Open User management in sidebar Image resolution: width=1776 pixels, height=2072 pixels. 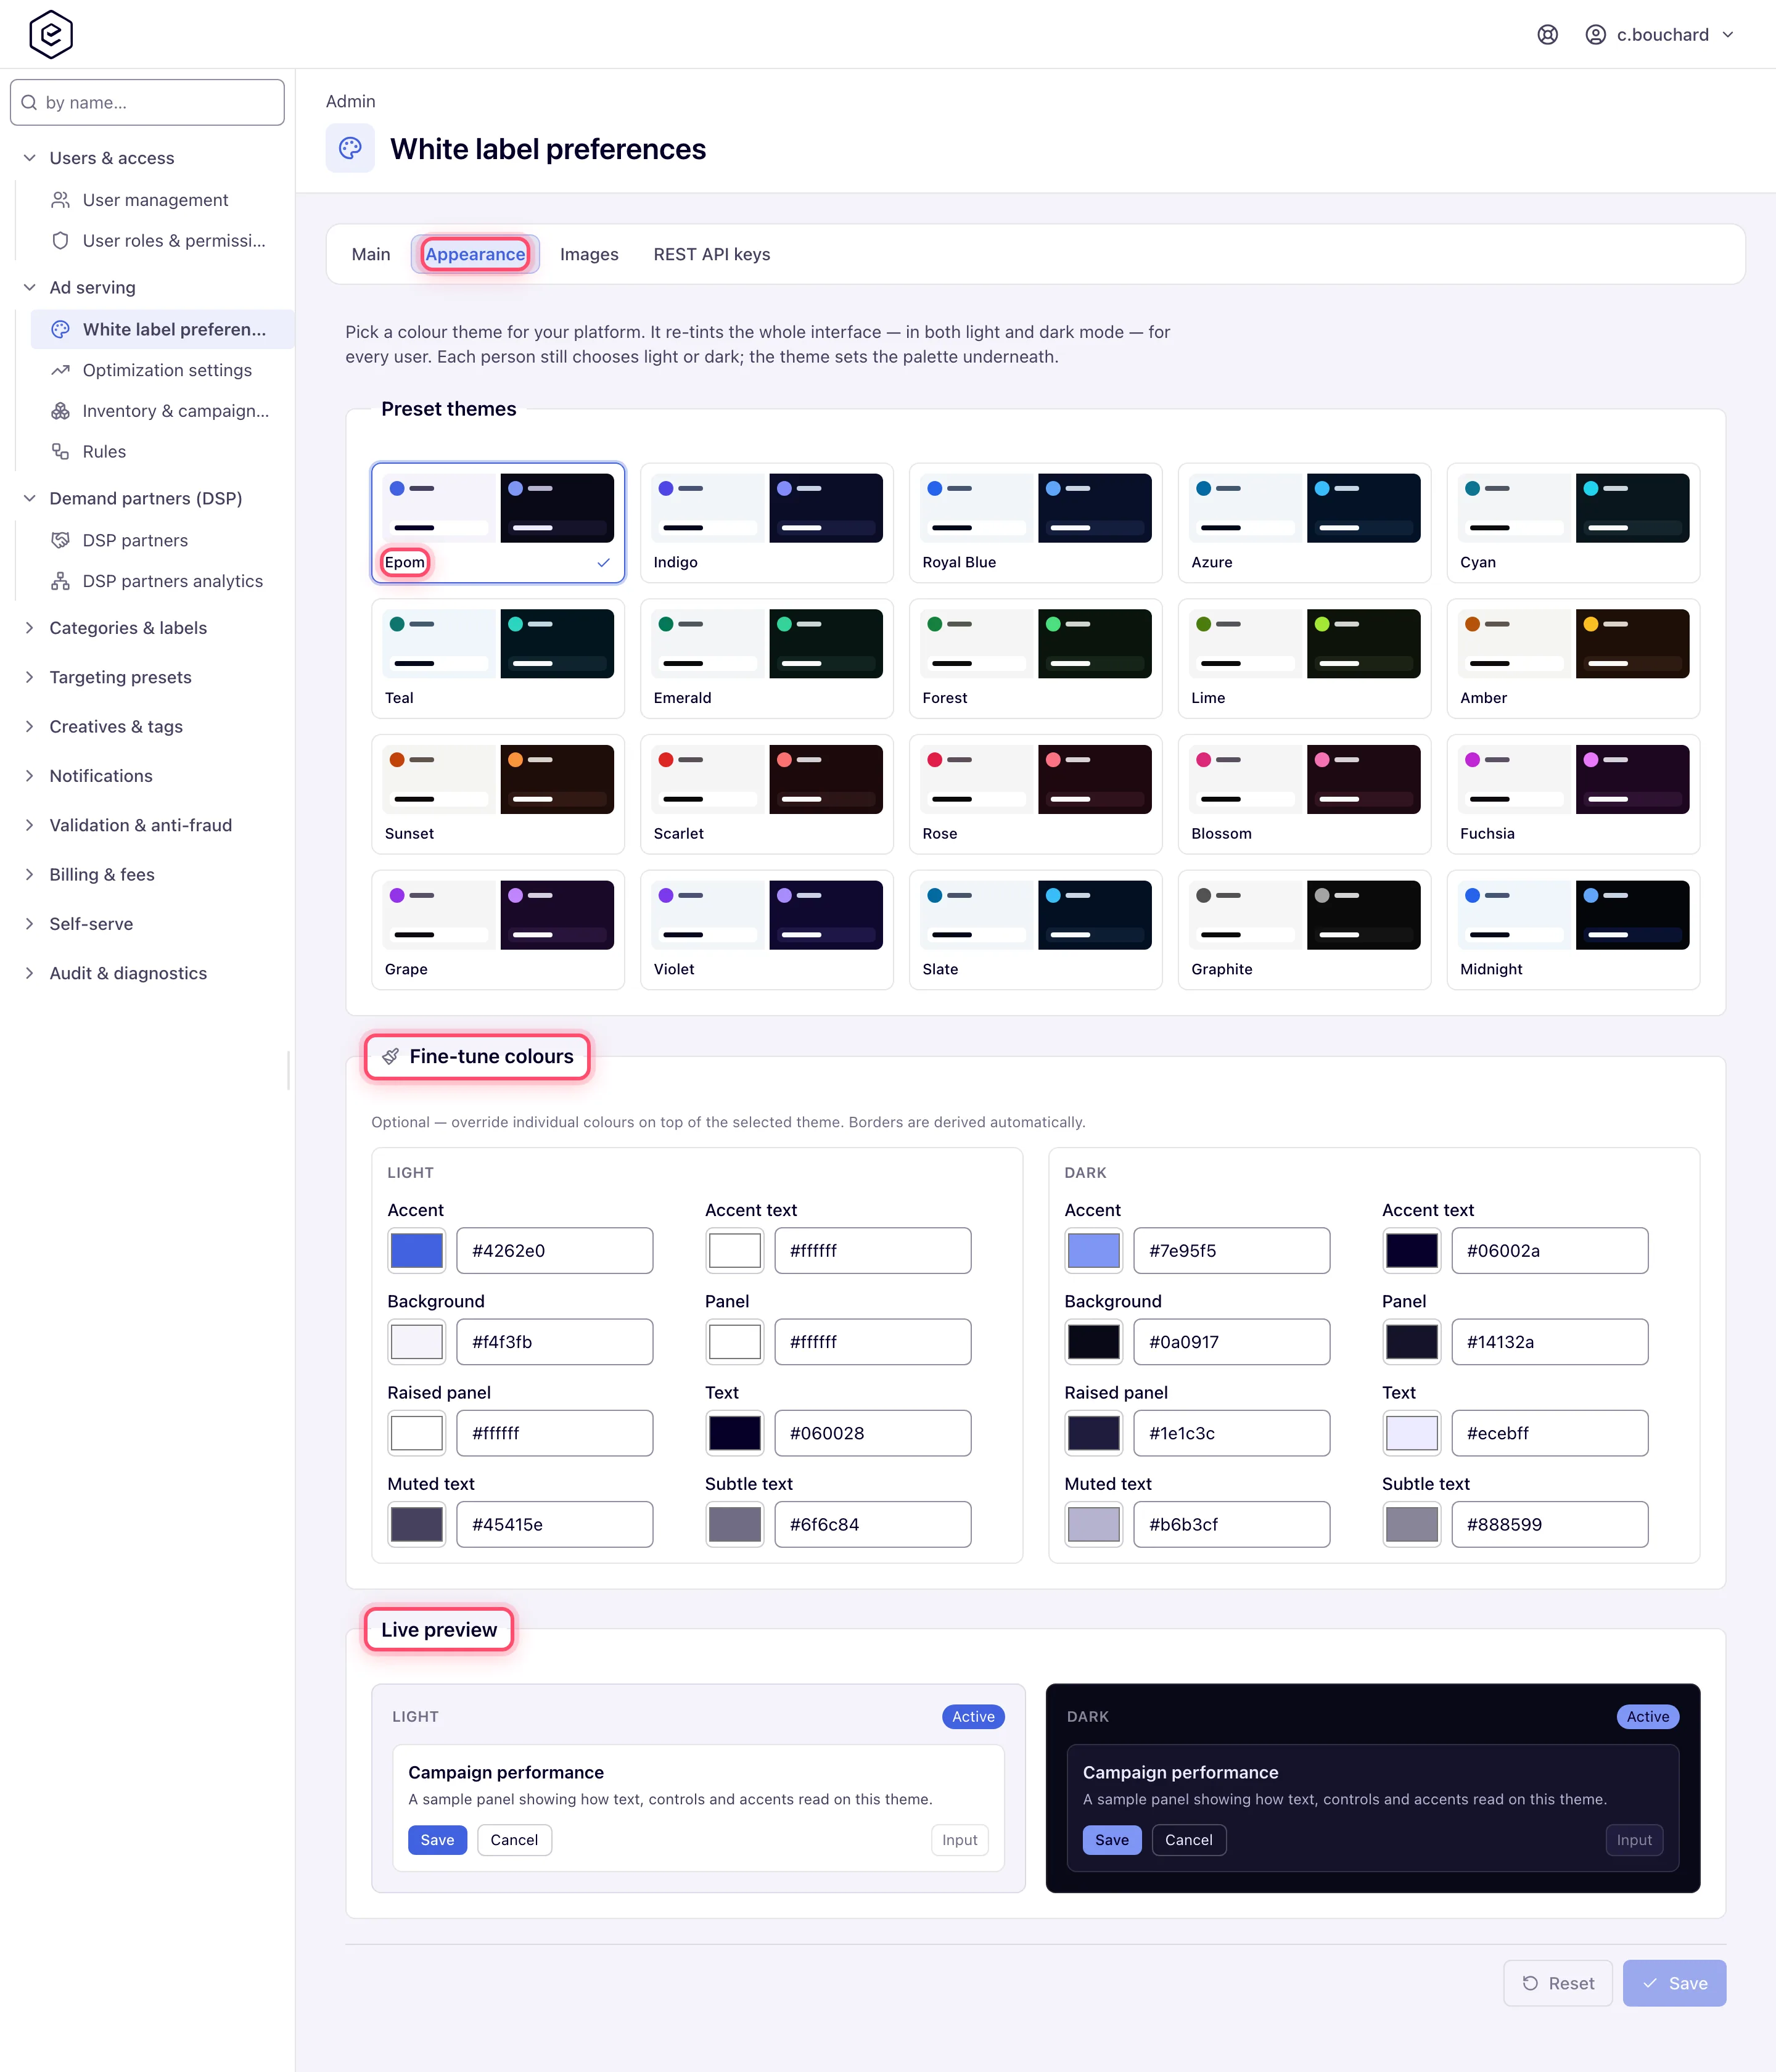(x=155, y=200)
